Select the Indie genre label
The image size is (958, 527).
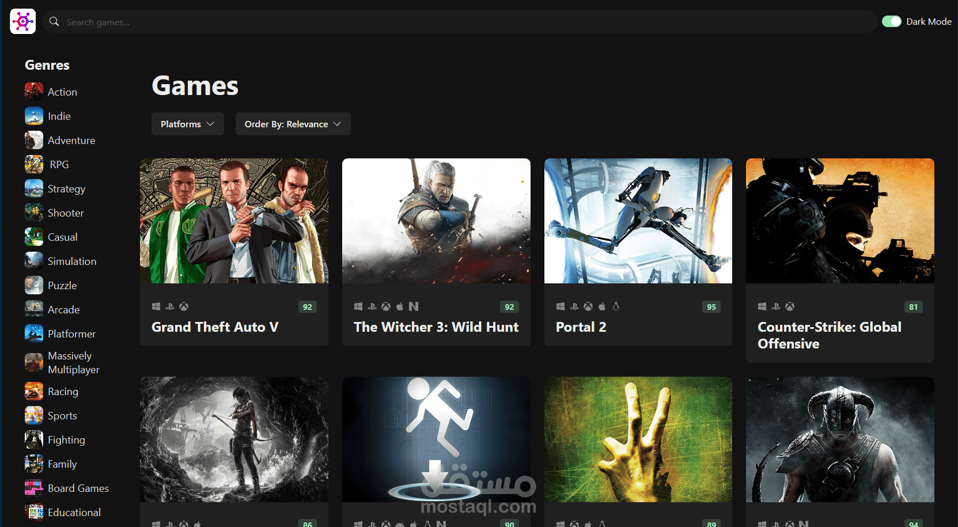click(x=59, y=116)
